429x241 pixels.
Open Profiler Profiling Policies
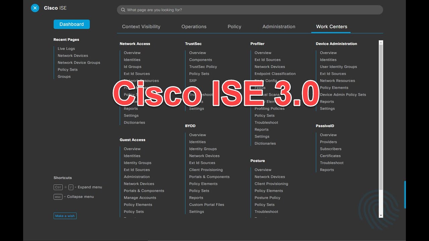(269, 108)
